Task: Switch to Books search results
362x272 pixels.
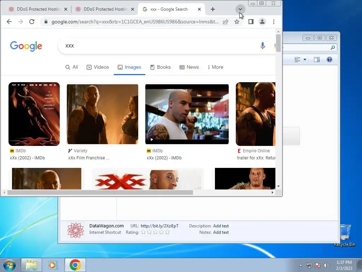Action: click(x=160, y=67)
